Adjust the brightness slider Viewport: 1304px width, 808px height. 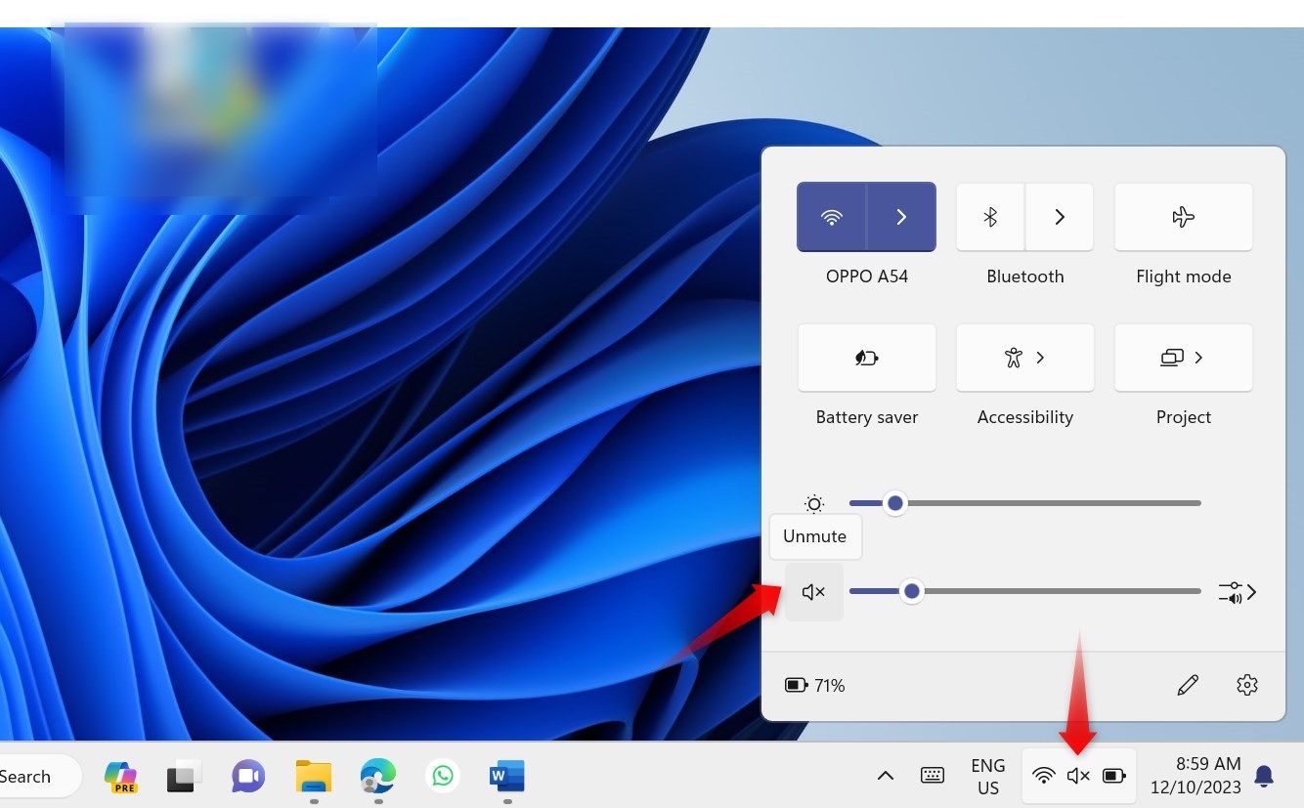click(x=894, y=503)
